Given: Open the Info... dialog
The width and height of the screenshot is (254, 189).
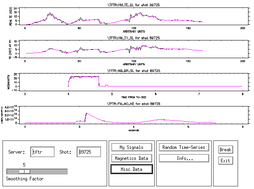Looking at the screenshot, I should 184,158.
